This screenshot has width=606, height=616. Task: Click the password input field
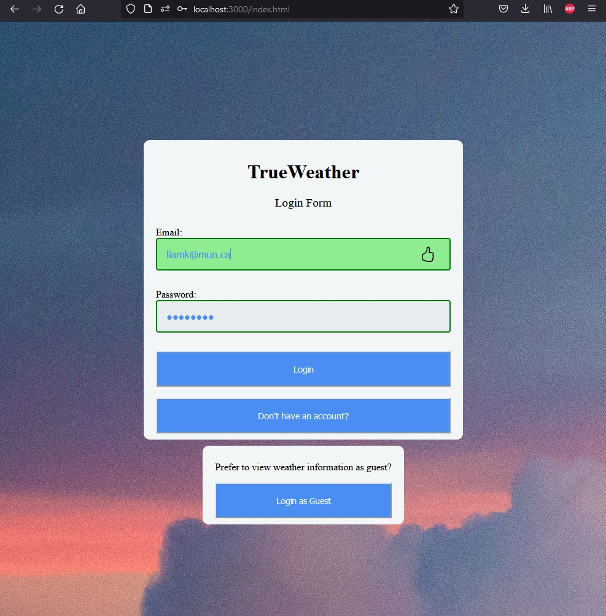[303, 316]
